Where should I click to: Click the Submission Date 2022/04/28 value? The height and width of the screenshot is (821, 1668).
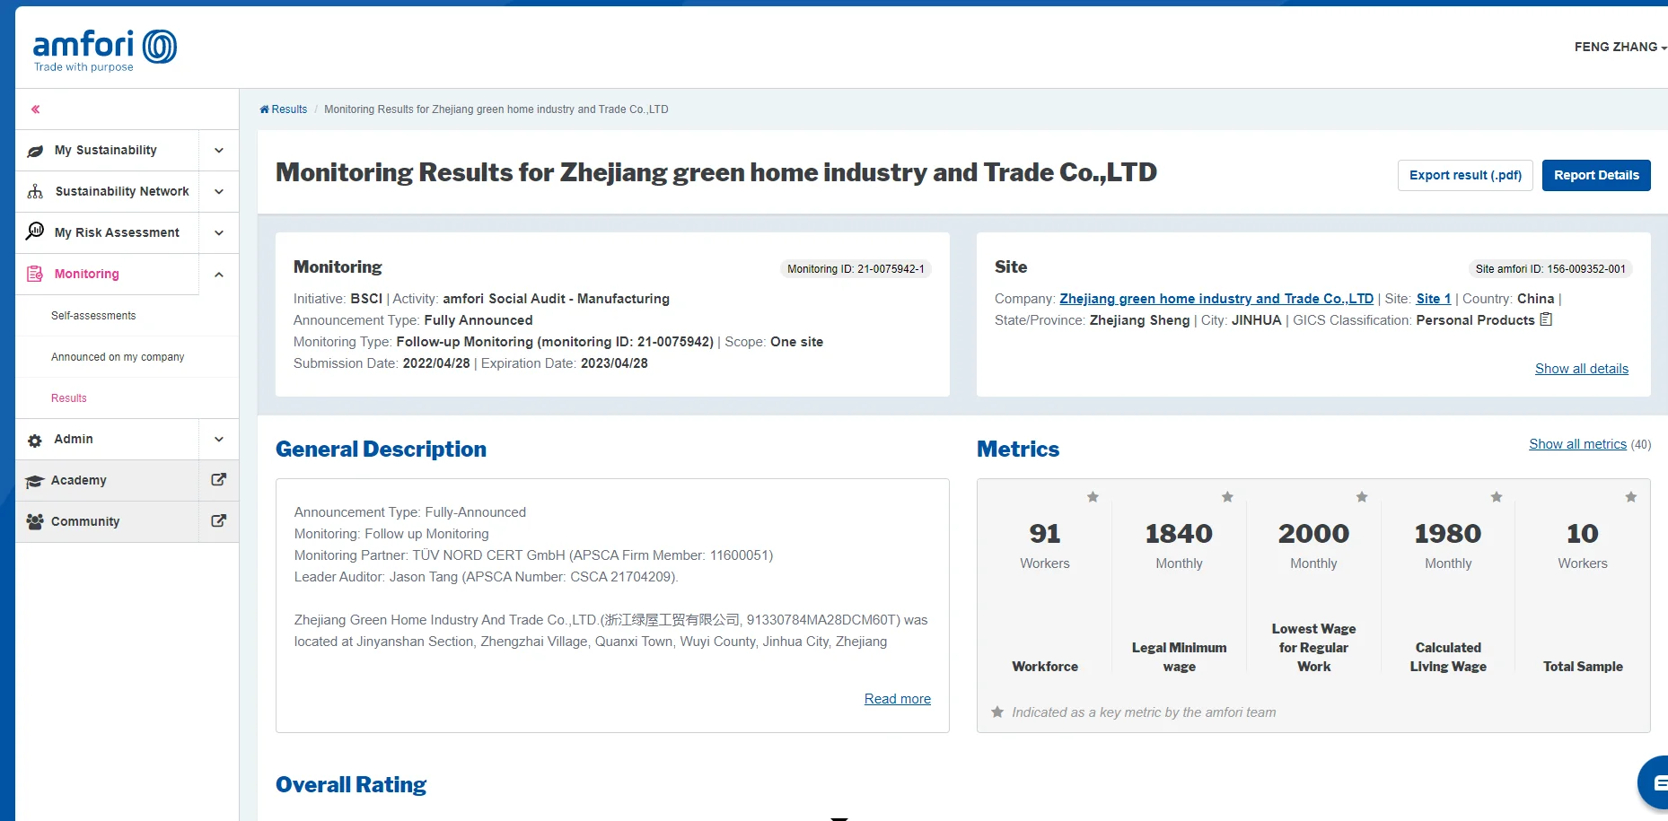click(x=436, y=363)
